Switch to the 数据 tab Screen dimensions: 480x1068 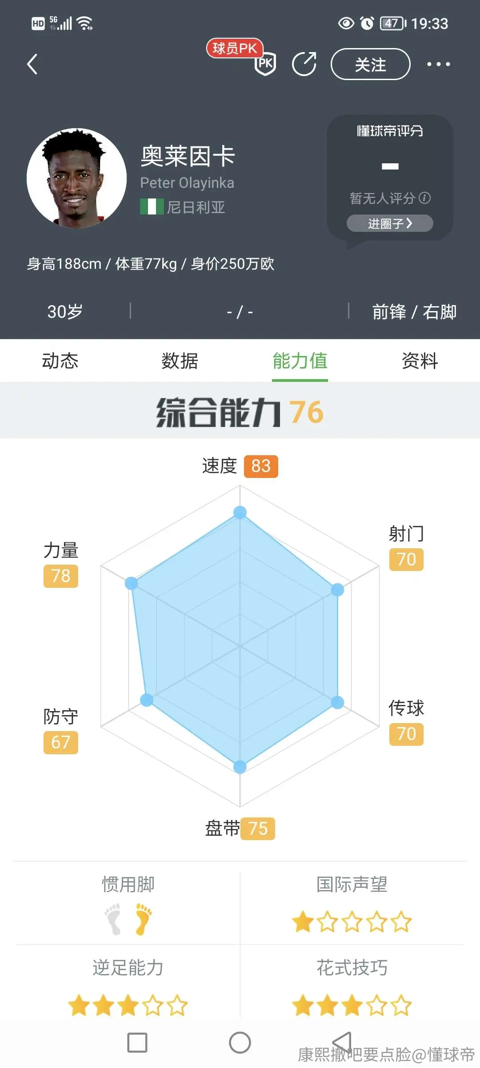180,360
